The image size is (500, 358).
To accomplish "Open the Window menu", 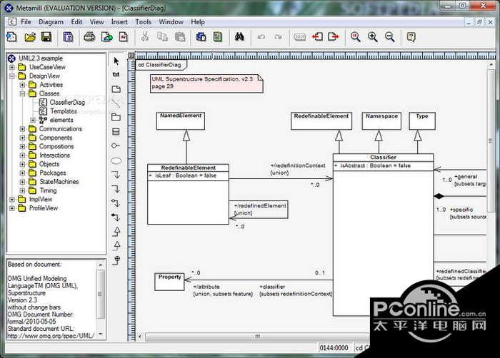I will pyautogui.click(x=171, y=22).
